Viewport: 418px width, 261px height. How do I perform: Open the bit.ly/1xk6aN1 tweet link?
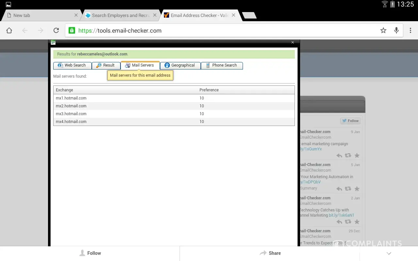pyautogui.click(x=341, y=215)
